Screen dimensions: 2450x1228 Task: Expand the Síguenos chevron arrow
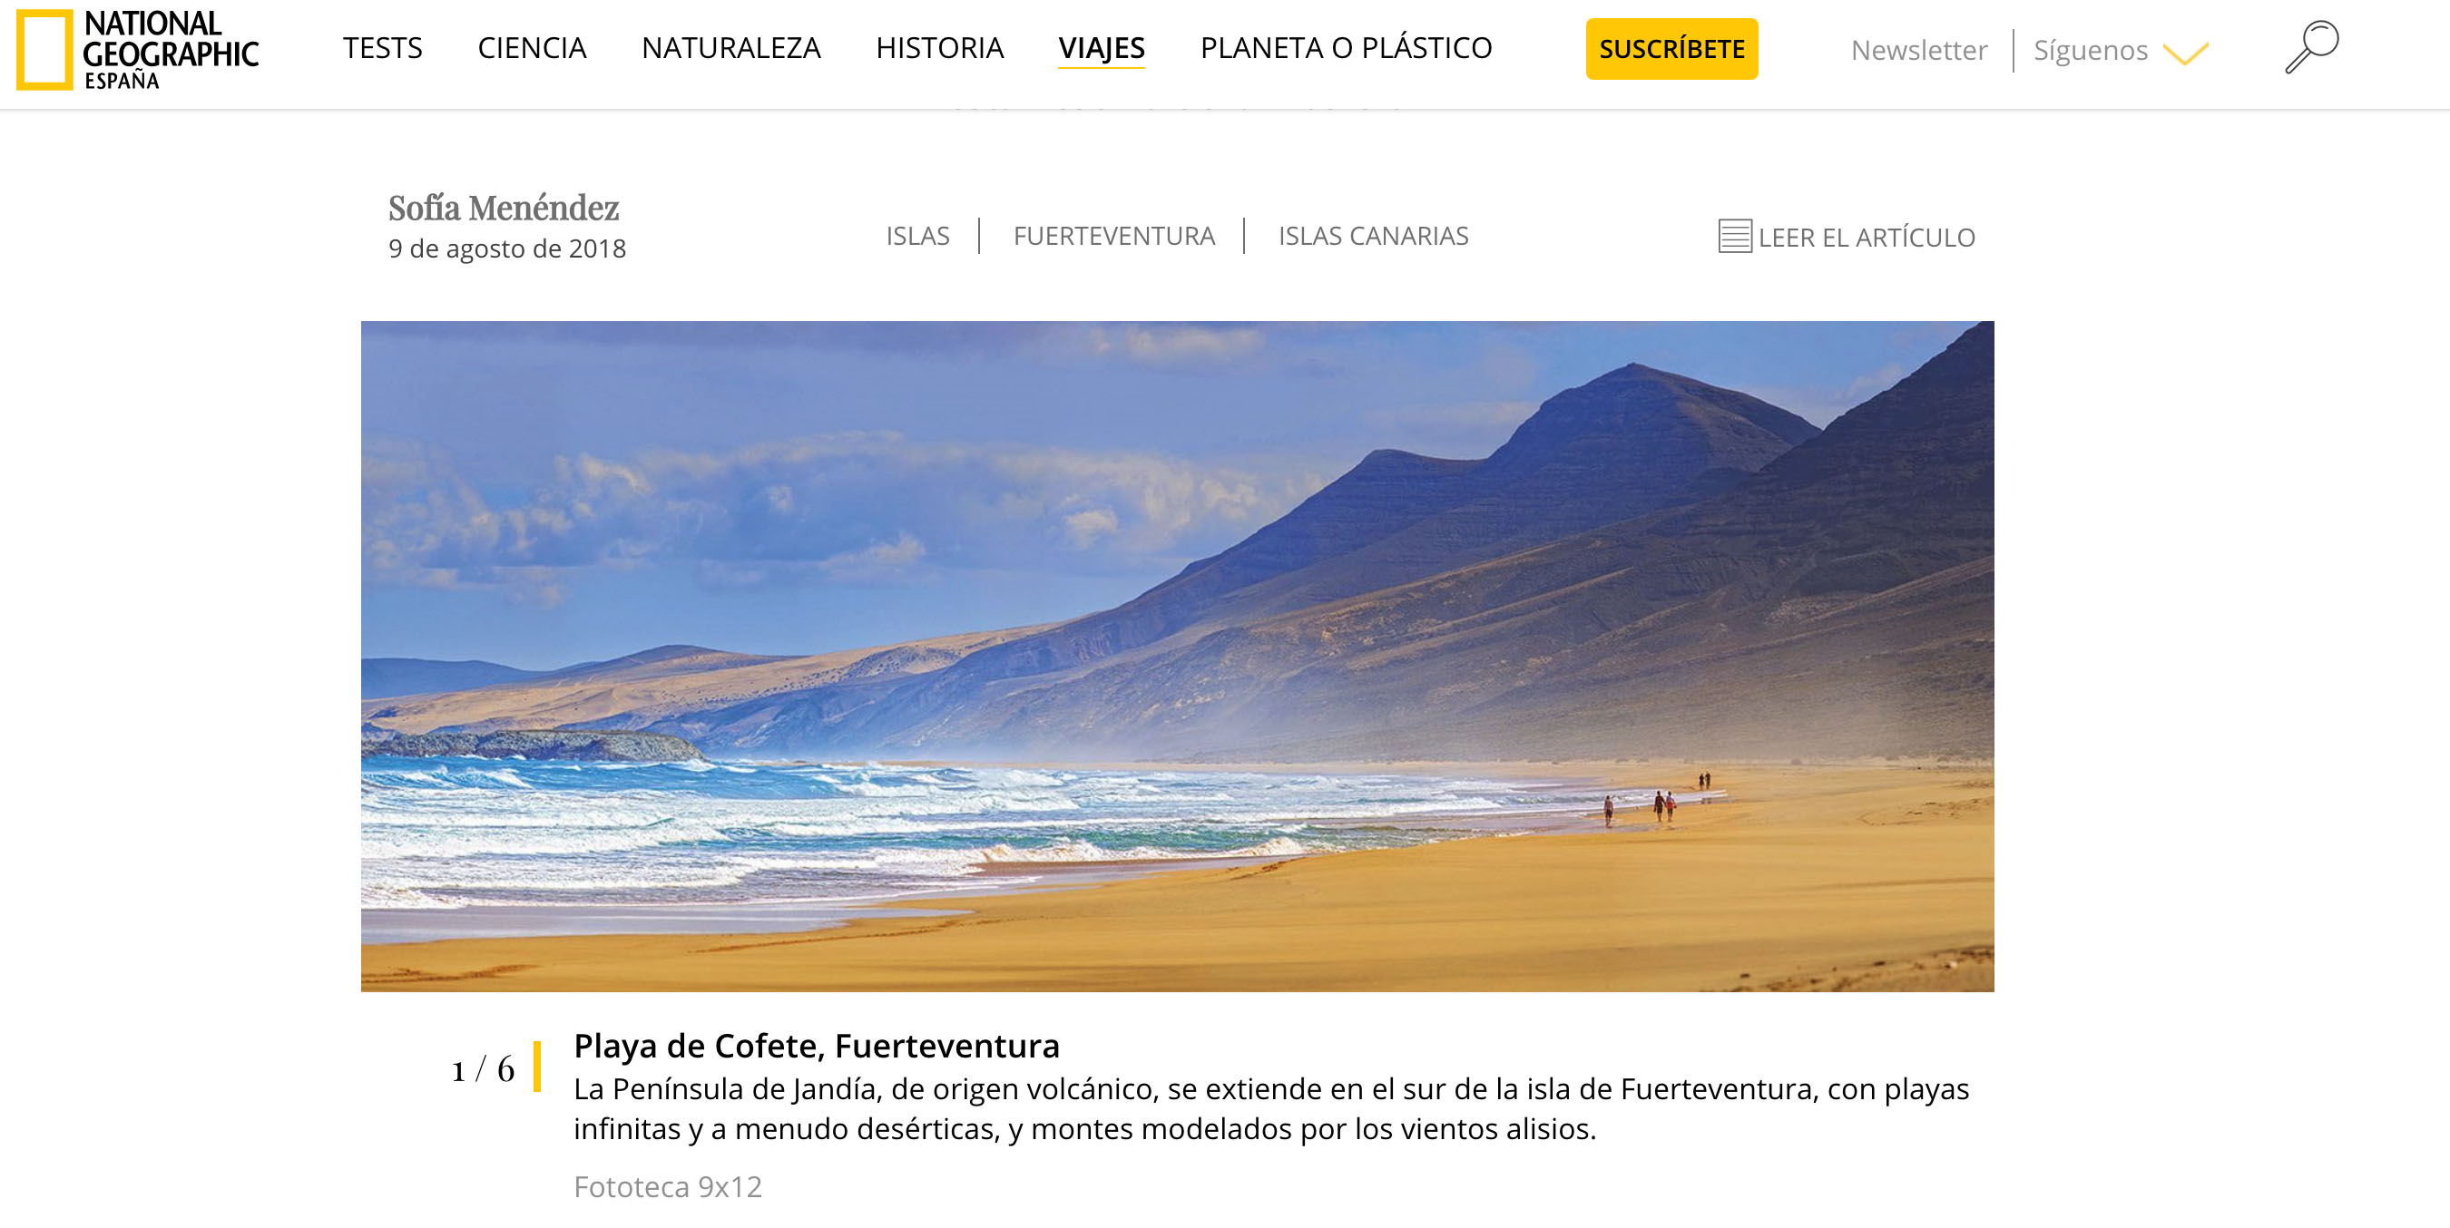click(x=2185, y=54)
